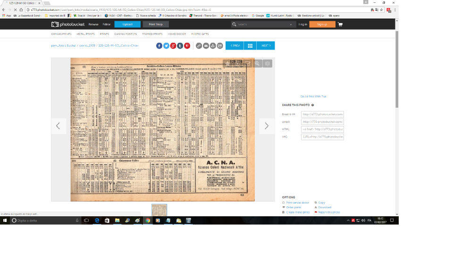Click the Cortana search box in taskbar
Viewport: 453px width, 255px height.
(x=46, y=221)
